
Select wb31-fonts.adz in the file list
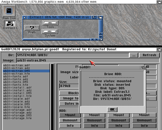pyautogui.click(x=26, y=79)
